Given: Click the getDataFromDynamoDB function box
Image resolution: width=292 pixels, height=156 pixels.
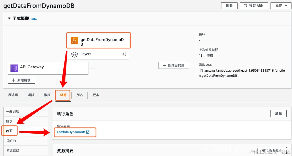Looking at the screenshot, I should coord(98,41).
